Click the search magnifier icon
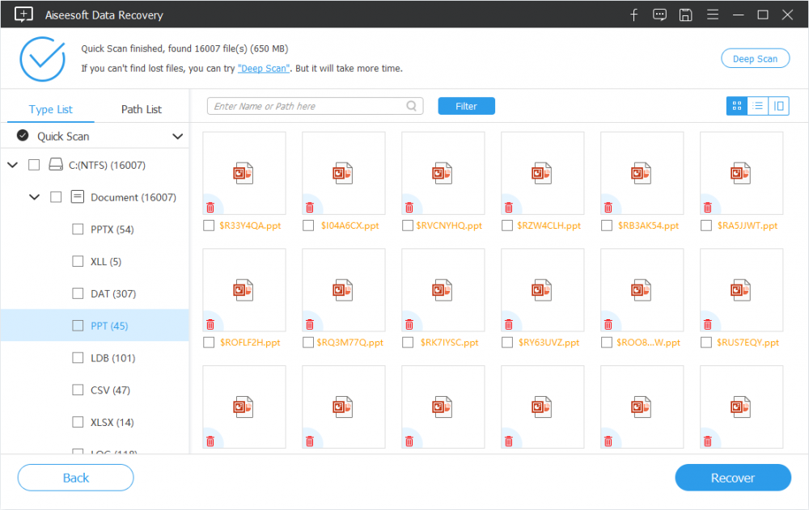 [412, 106]
